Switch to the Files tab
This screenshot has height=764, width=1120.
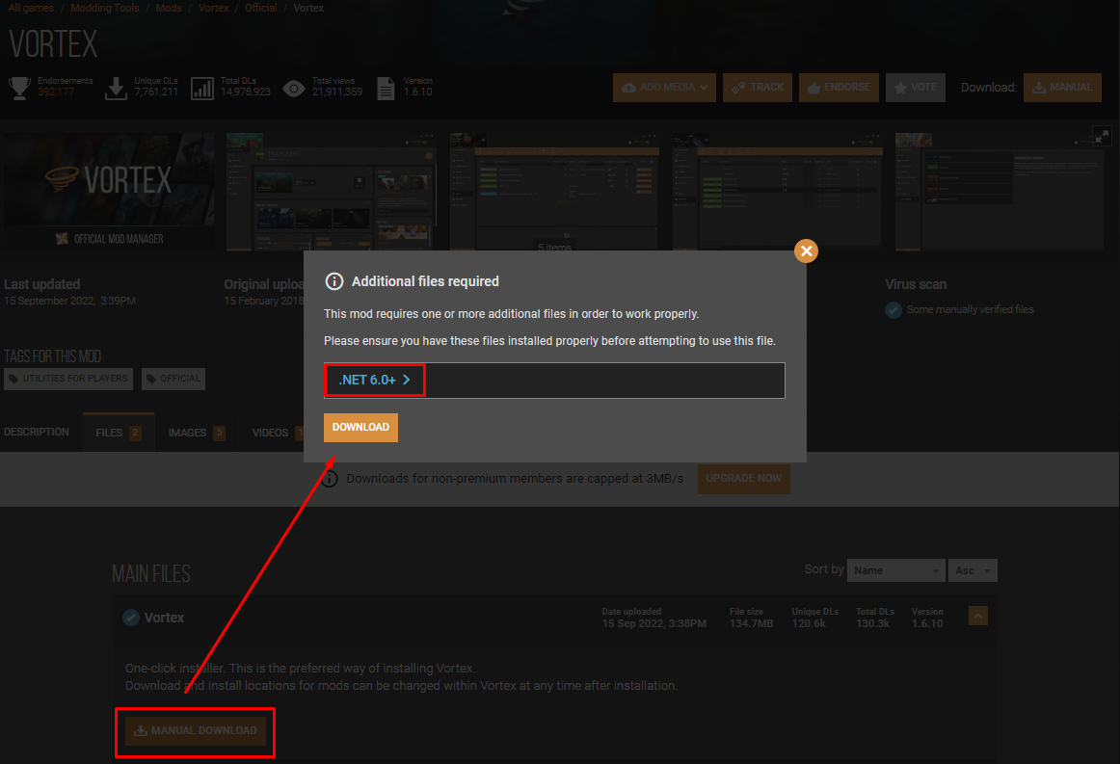(x=119, y=433)
